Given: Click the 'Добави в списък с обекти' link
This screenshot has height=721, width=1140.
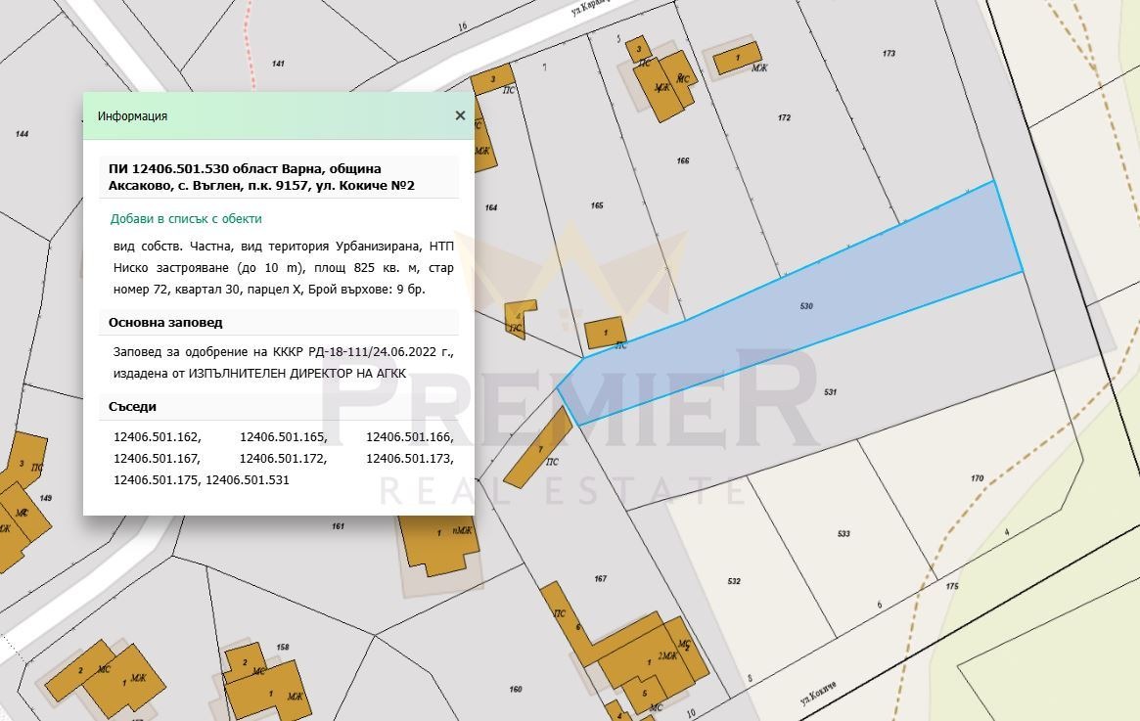Looking at the screenshot, I should tap(186, 219).
